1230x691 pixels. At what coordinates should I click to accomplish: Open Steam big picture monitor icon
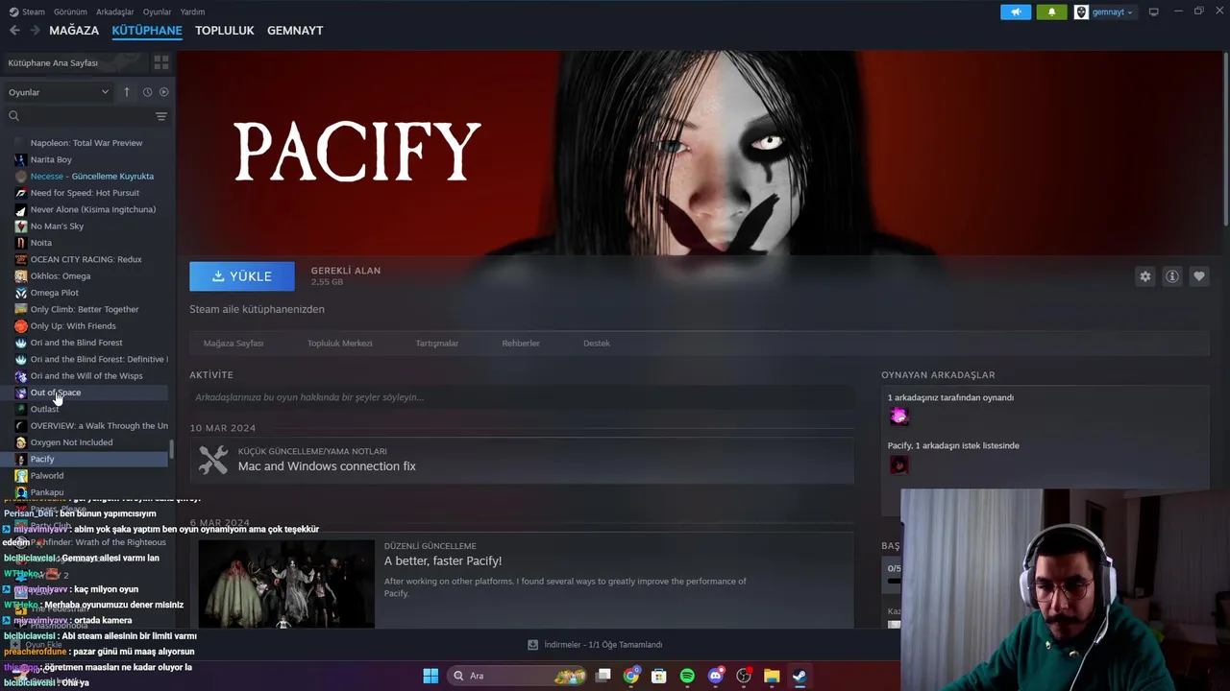[x=1154, y=12]
